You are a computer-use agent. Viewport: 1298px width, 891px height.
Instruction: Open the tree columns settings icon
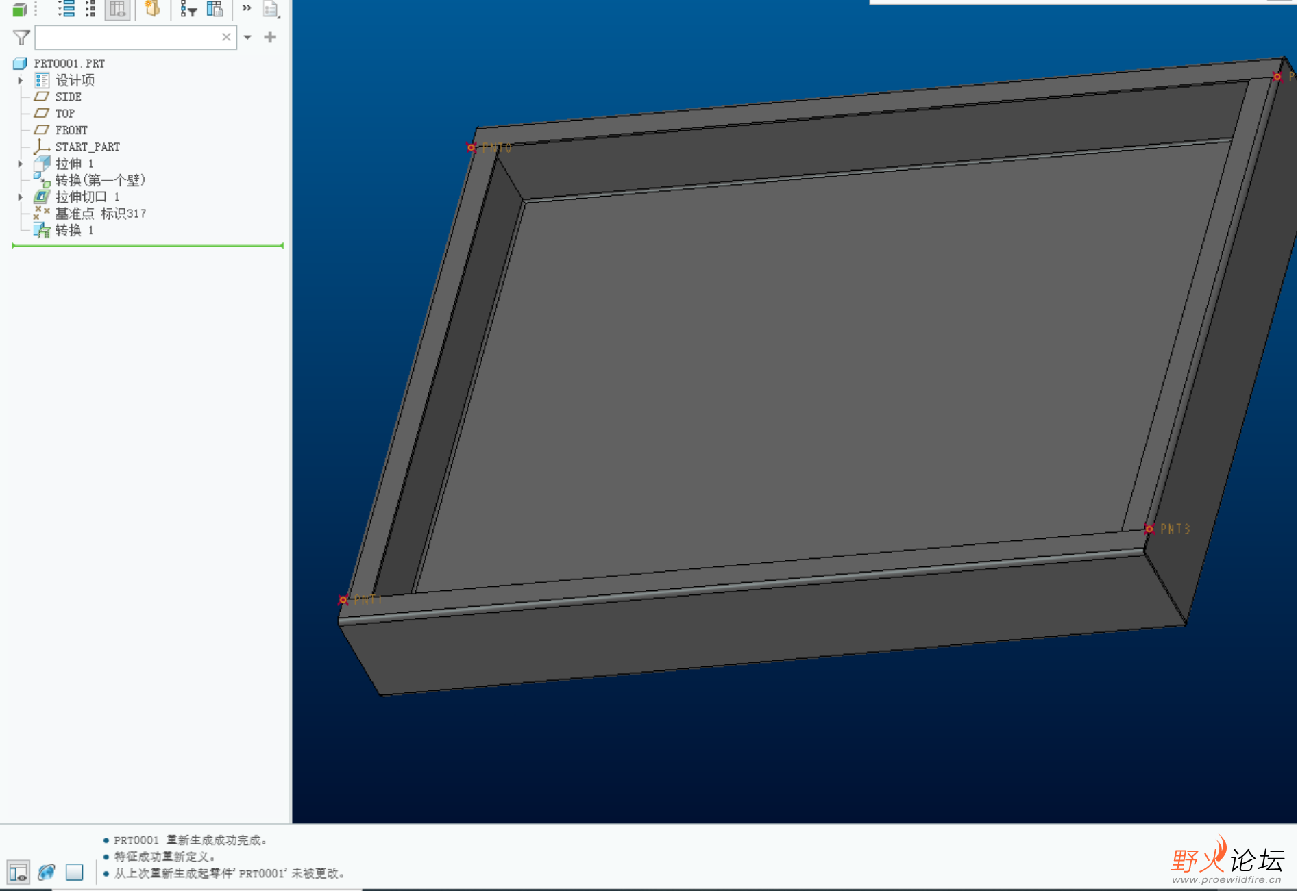[215, 9]
